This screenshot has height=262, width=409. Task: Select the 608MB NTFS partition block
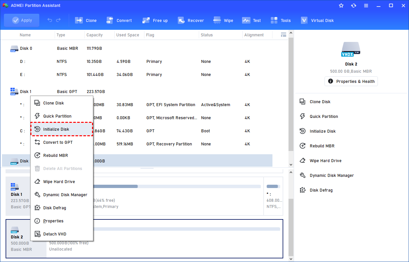click(x=274, y=196)
